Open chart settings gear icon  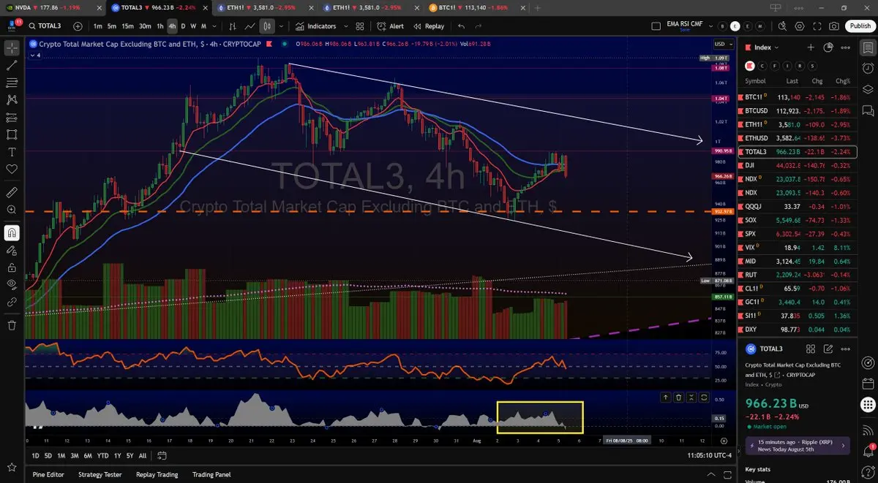click(800, 26)
